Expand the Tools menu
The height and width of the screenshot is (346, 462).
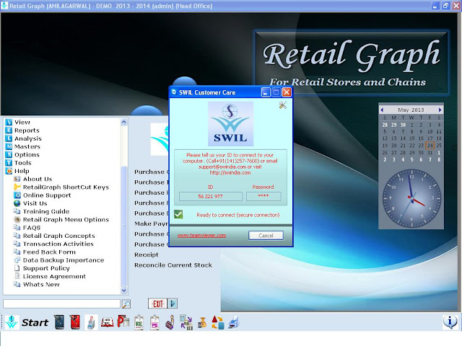tap(22, 163)
